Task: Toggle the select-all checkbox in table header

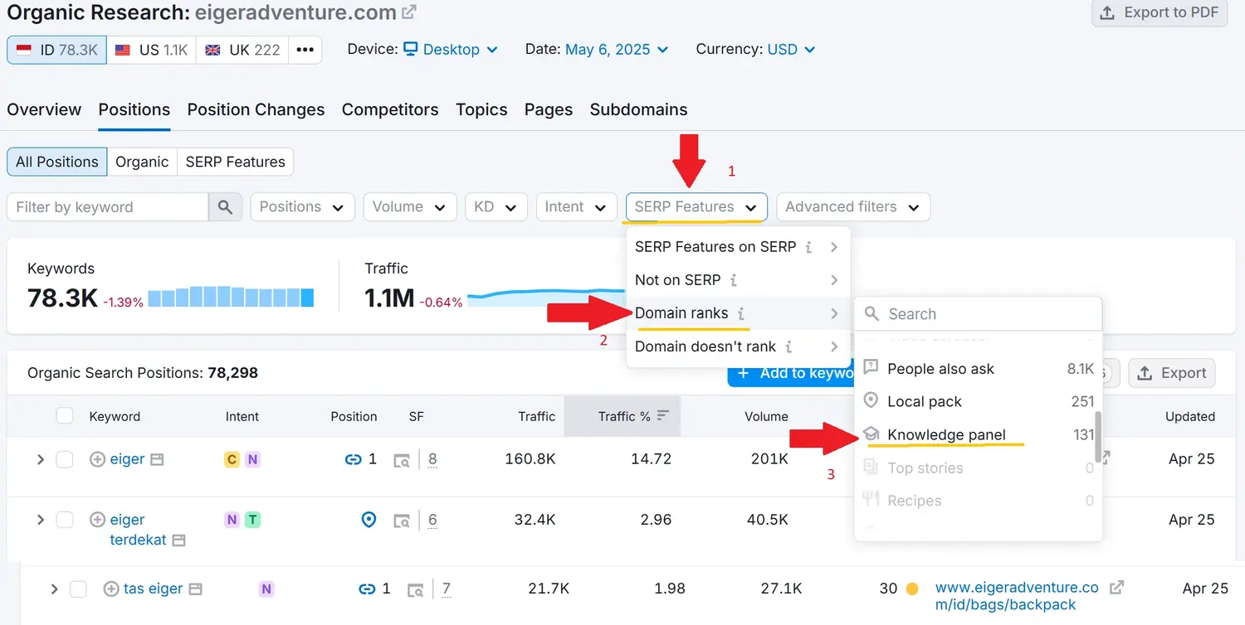Action: [65, 416]
